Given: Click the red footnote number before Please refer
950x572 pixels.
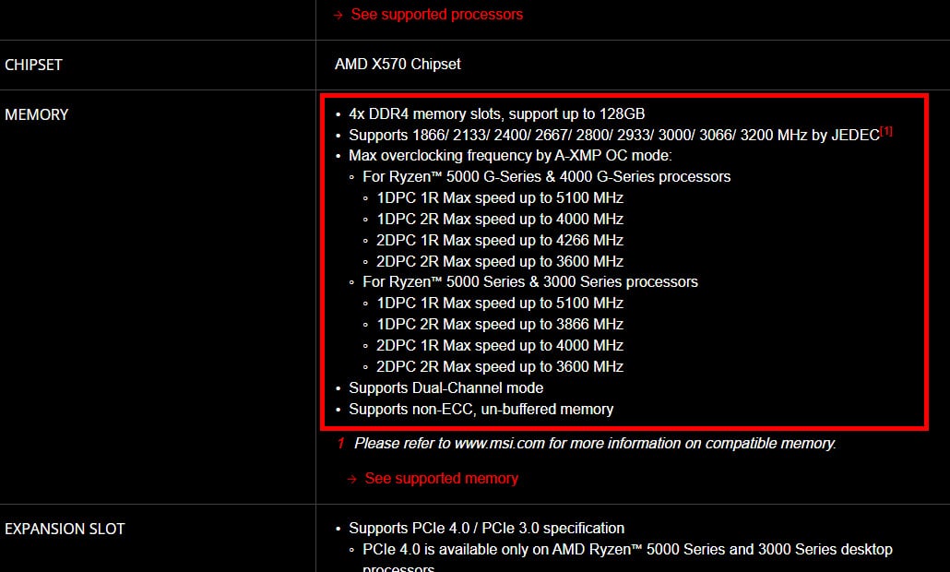Looking at the screenshot, I should (x=340, y=444).
